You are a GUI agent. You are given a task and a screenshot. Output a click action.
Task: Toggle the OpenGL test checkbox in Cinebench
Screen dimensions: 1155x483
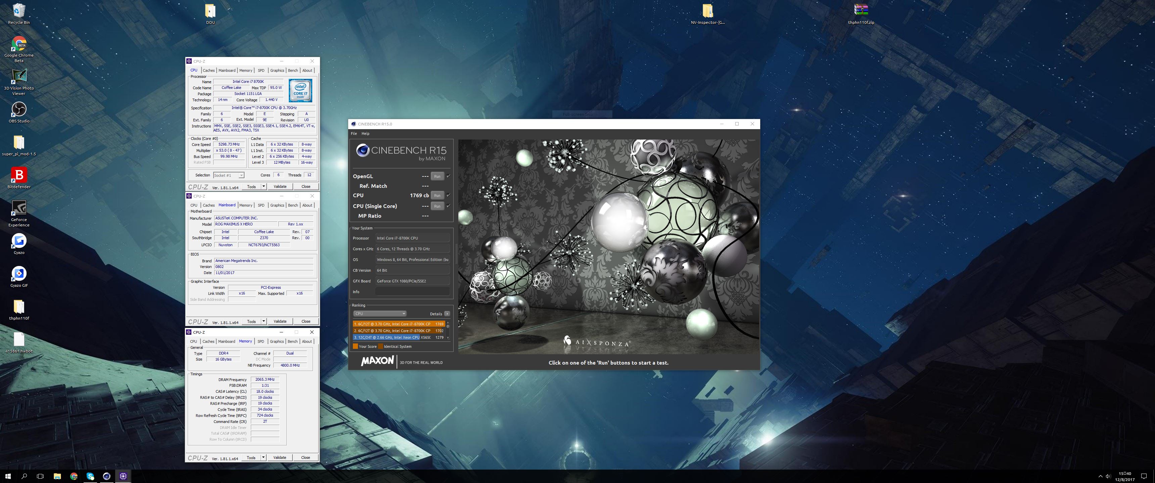pos(448,176)
